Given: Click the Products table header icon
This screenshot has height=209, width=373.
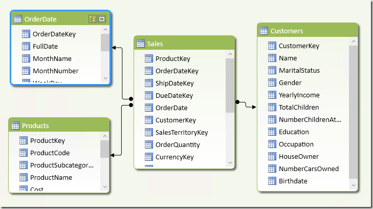Looking at the screenshot, I should click(x=15, y=126).
